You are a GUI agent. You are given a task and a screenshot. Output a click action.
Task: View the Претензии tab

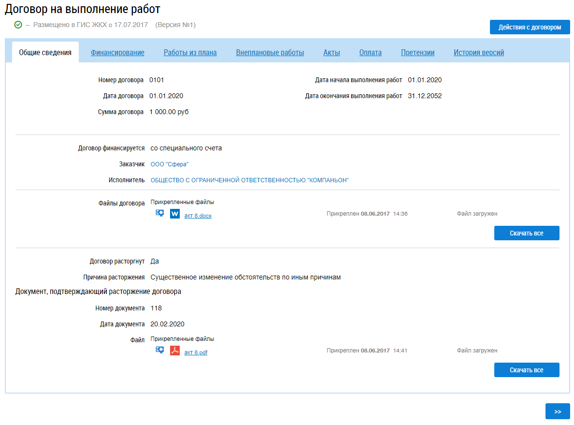[x=417, y=53]
